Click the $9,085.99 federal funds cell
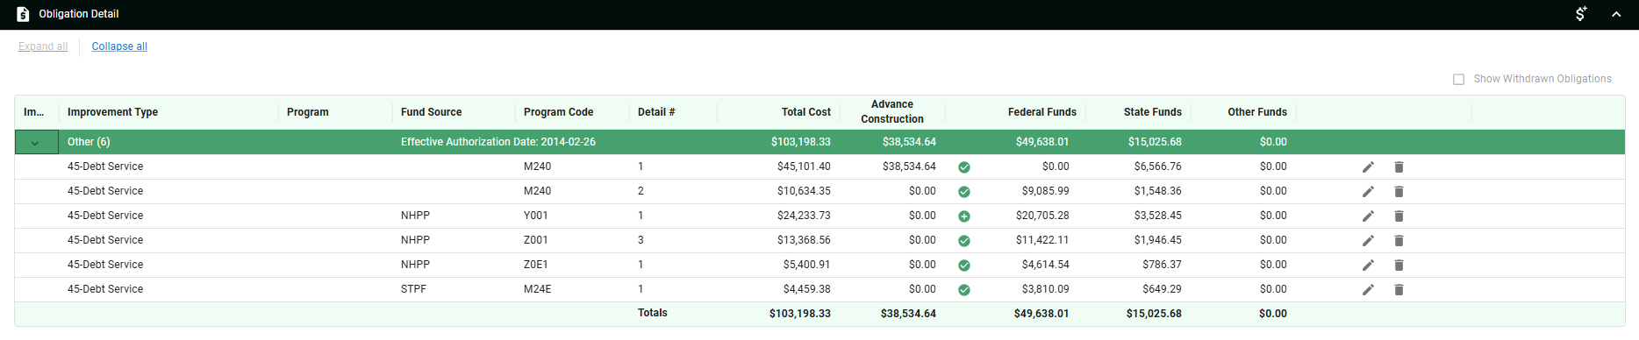The width and height of the screenshot is (1639, 340). (1045, 191)
